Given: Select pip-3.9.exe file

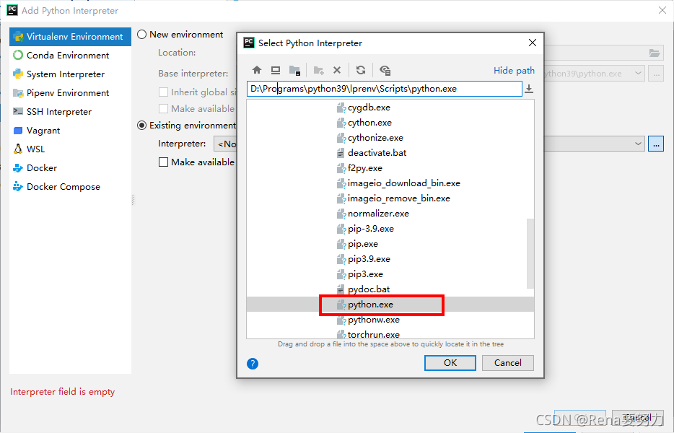Looking at the screenshot, I should tap(370, 229).
